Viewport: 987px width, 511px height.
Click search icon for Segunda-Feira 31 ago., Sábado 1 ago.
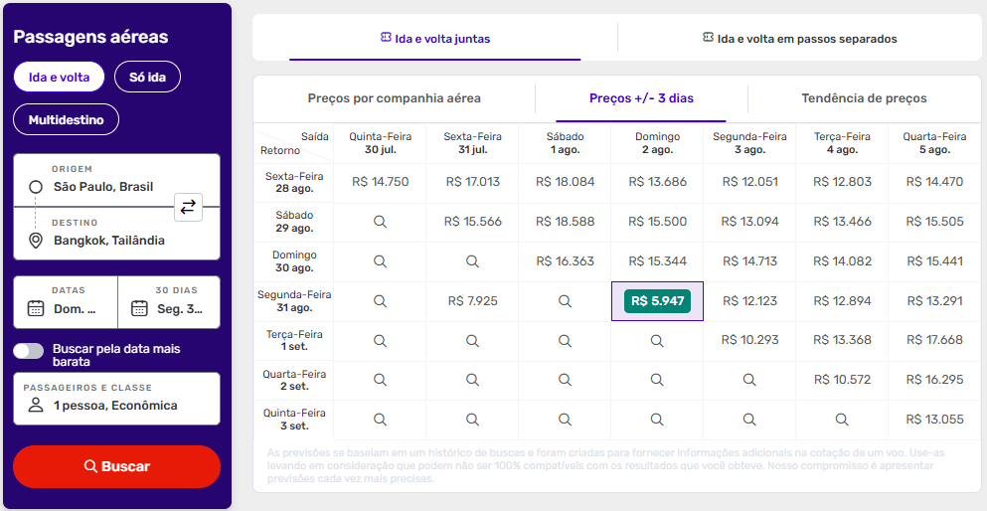[565, 301]
